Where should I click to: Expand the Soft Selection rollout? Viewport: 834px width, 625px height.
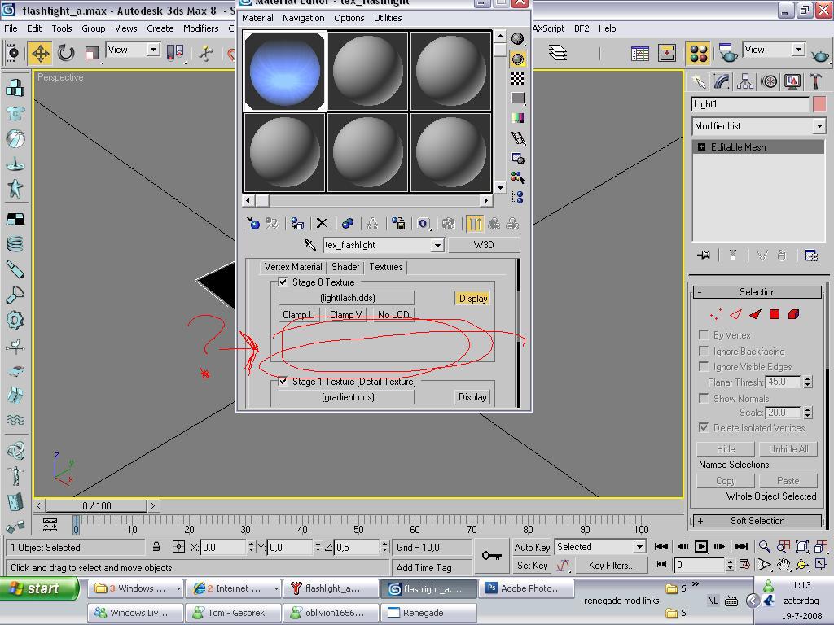[757, 521]
